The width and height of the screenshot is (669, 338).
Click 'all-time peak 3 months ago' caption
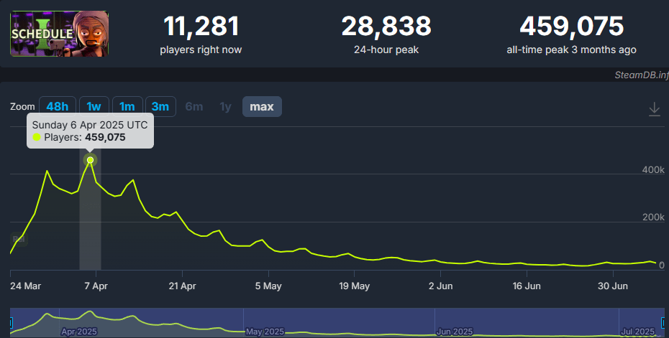coord(572,50)
